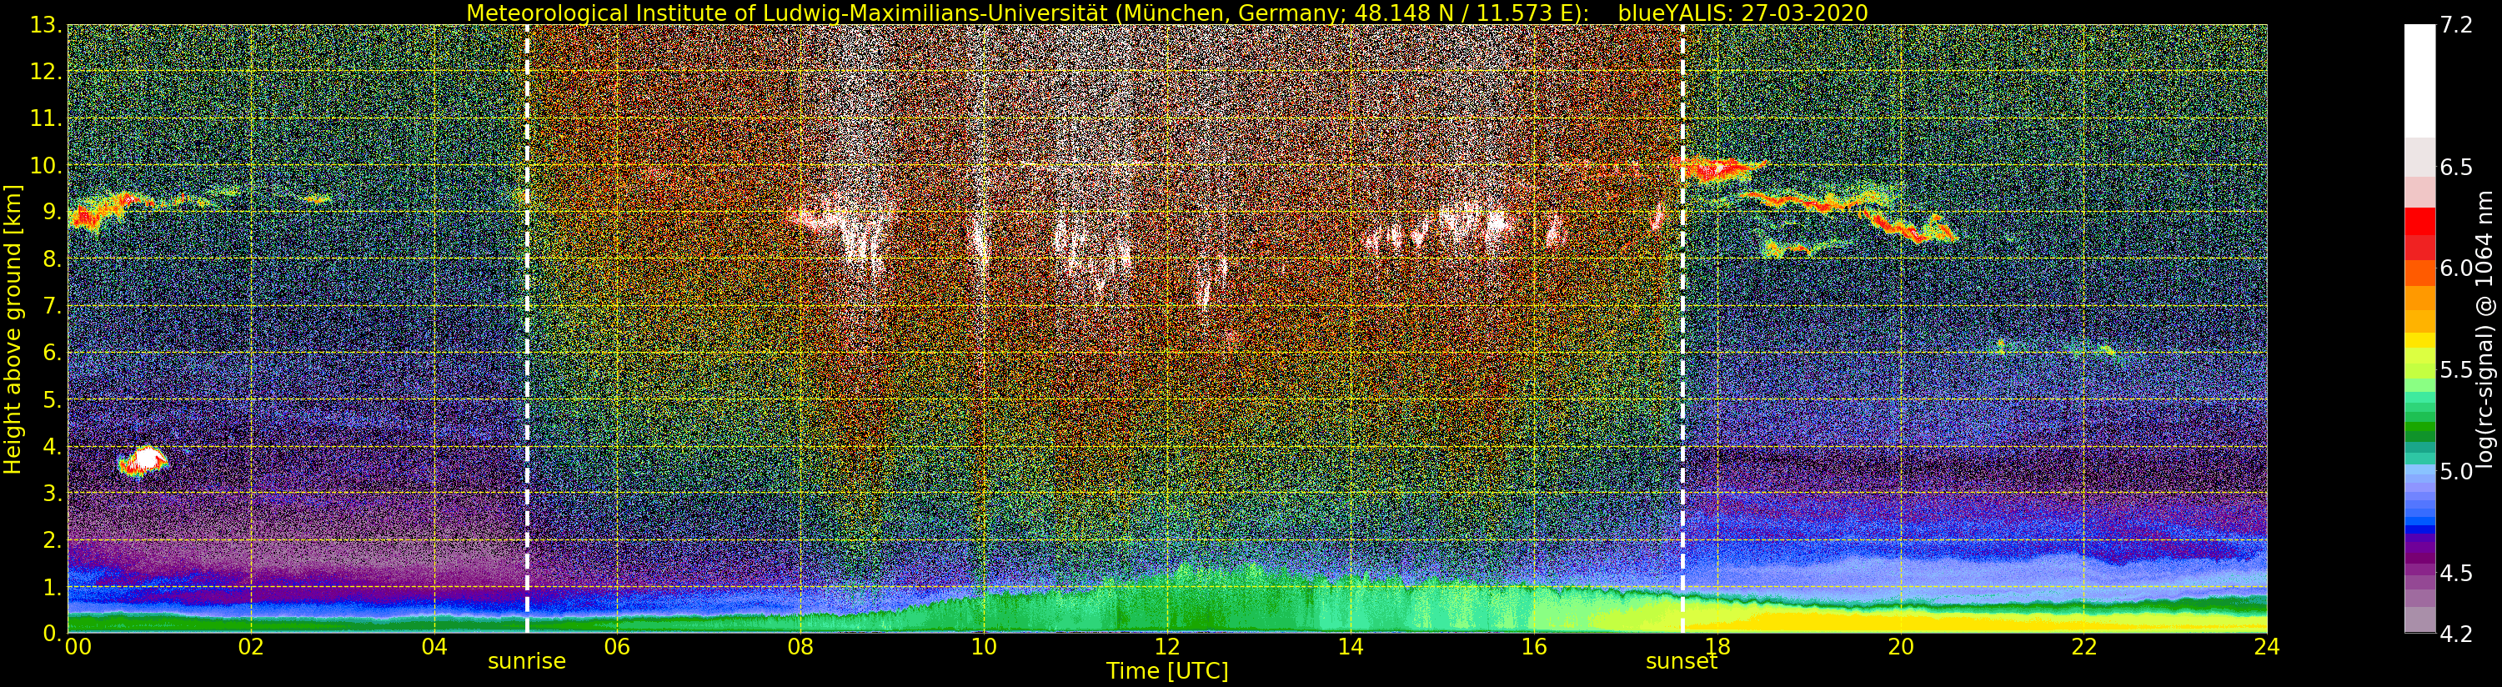Click time tick label '12' on time axis
The width and height of the screenshot is (2502, 687).
click(1167, 647)
